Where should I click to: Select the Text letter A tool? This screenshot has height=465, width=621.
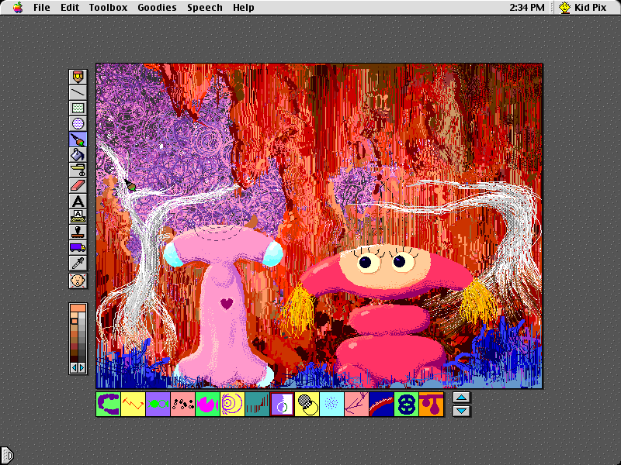(x=78, y=201)
